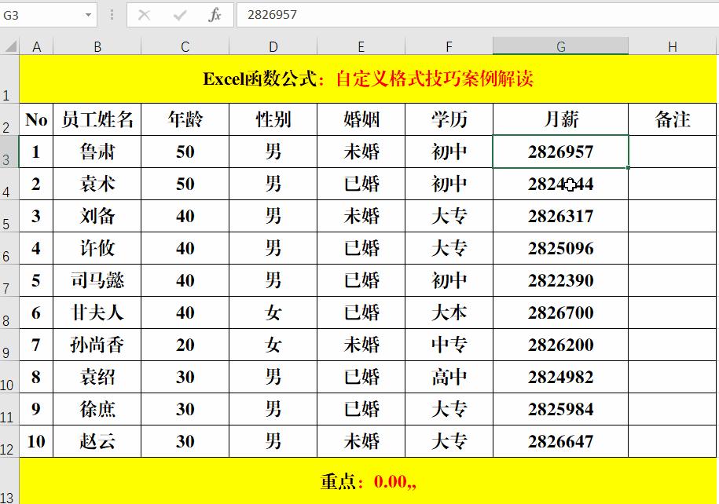
Task: Click the Cancel cross icon beside formula bar
Action: pyautogui.click(x=145, y=15)
